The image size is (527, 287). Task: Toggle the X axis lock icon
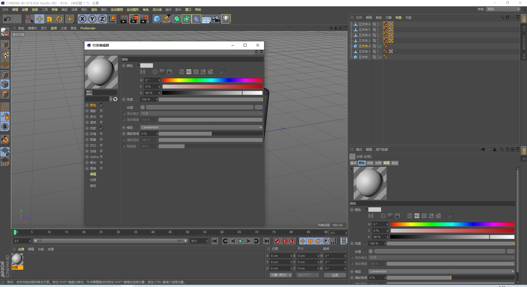[x=82, y=19]
